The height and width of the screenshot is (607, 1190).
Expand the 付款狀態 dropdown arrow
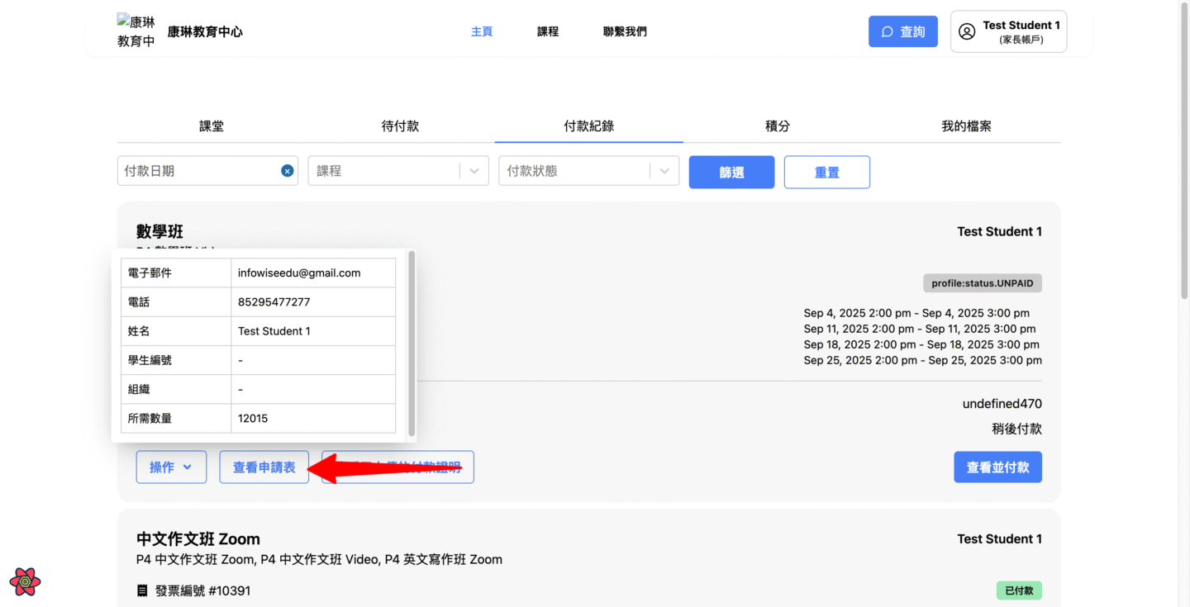click(x=664, y=171)
